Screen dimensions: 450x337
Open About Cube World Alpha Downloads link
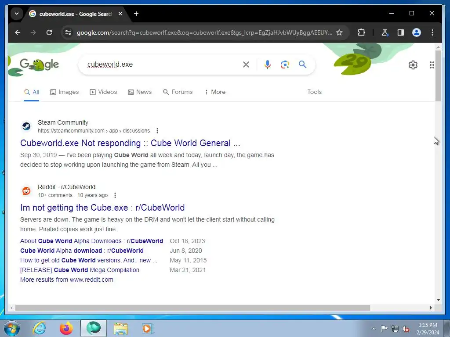click(x=91, y=241)
